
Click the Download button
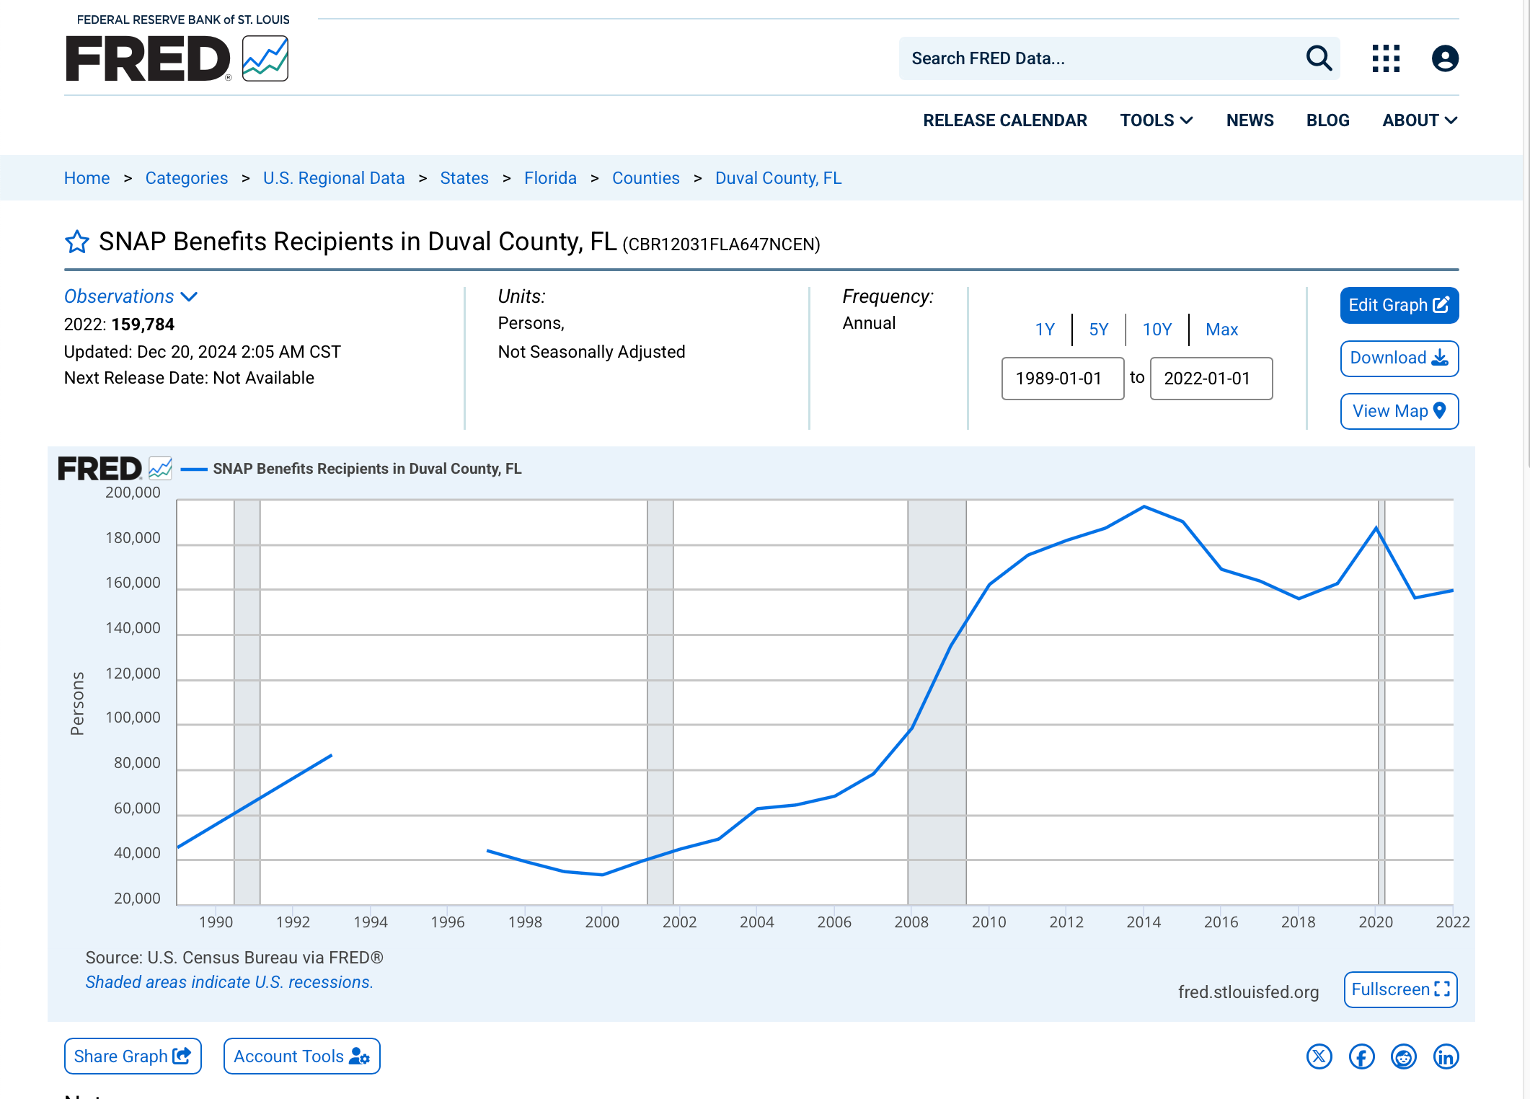tap(1399, 358)
